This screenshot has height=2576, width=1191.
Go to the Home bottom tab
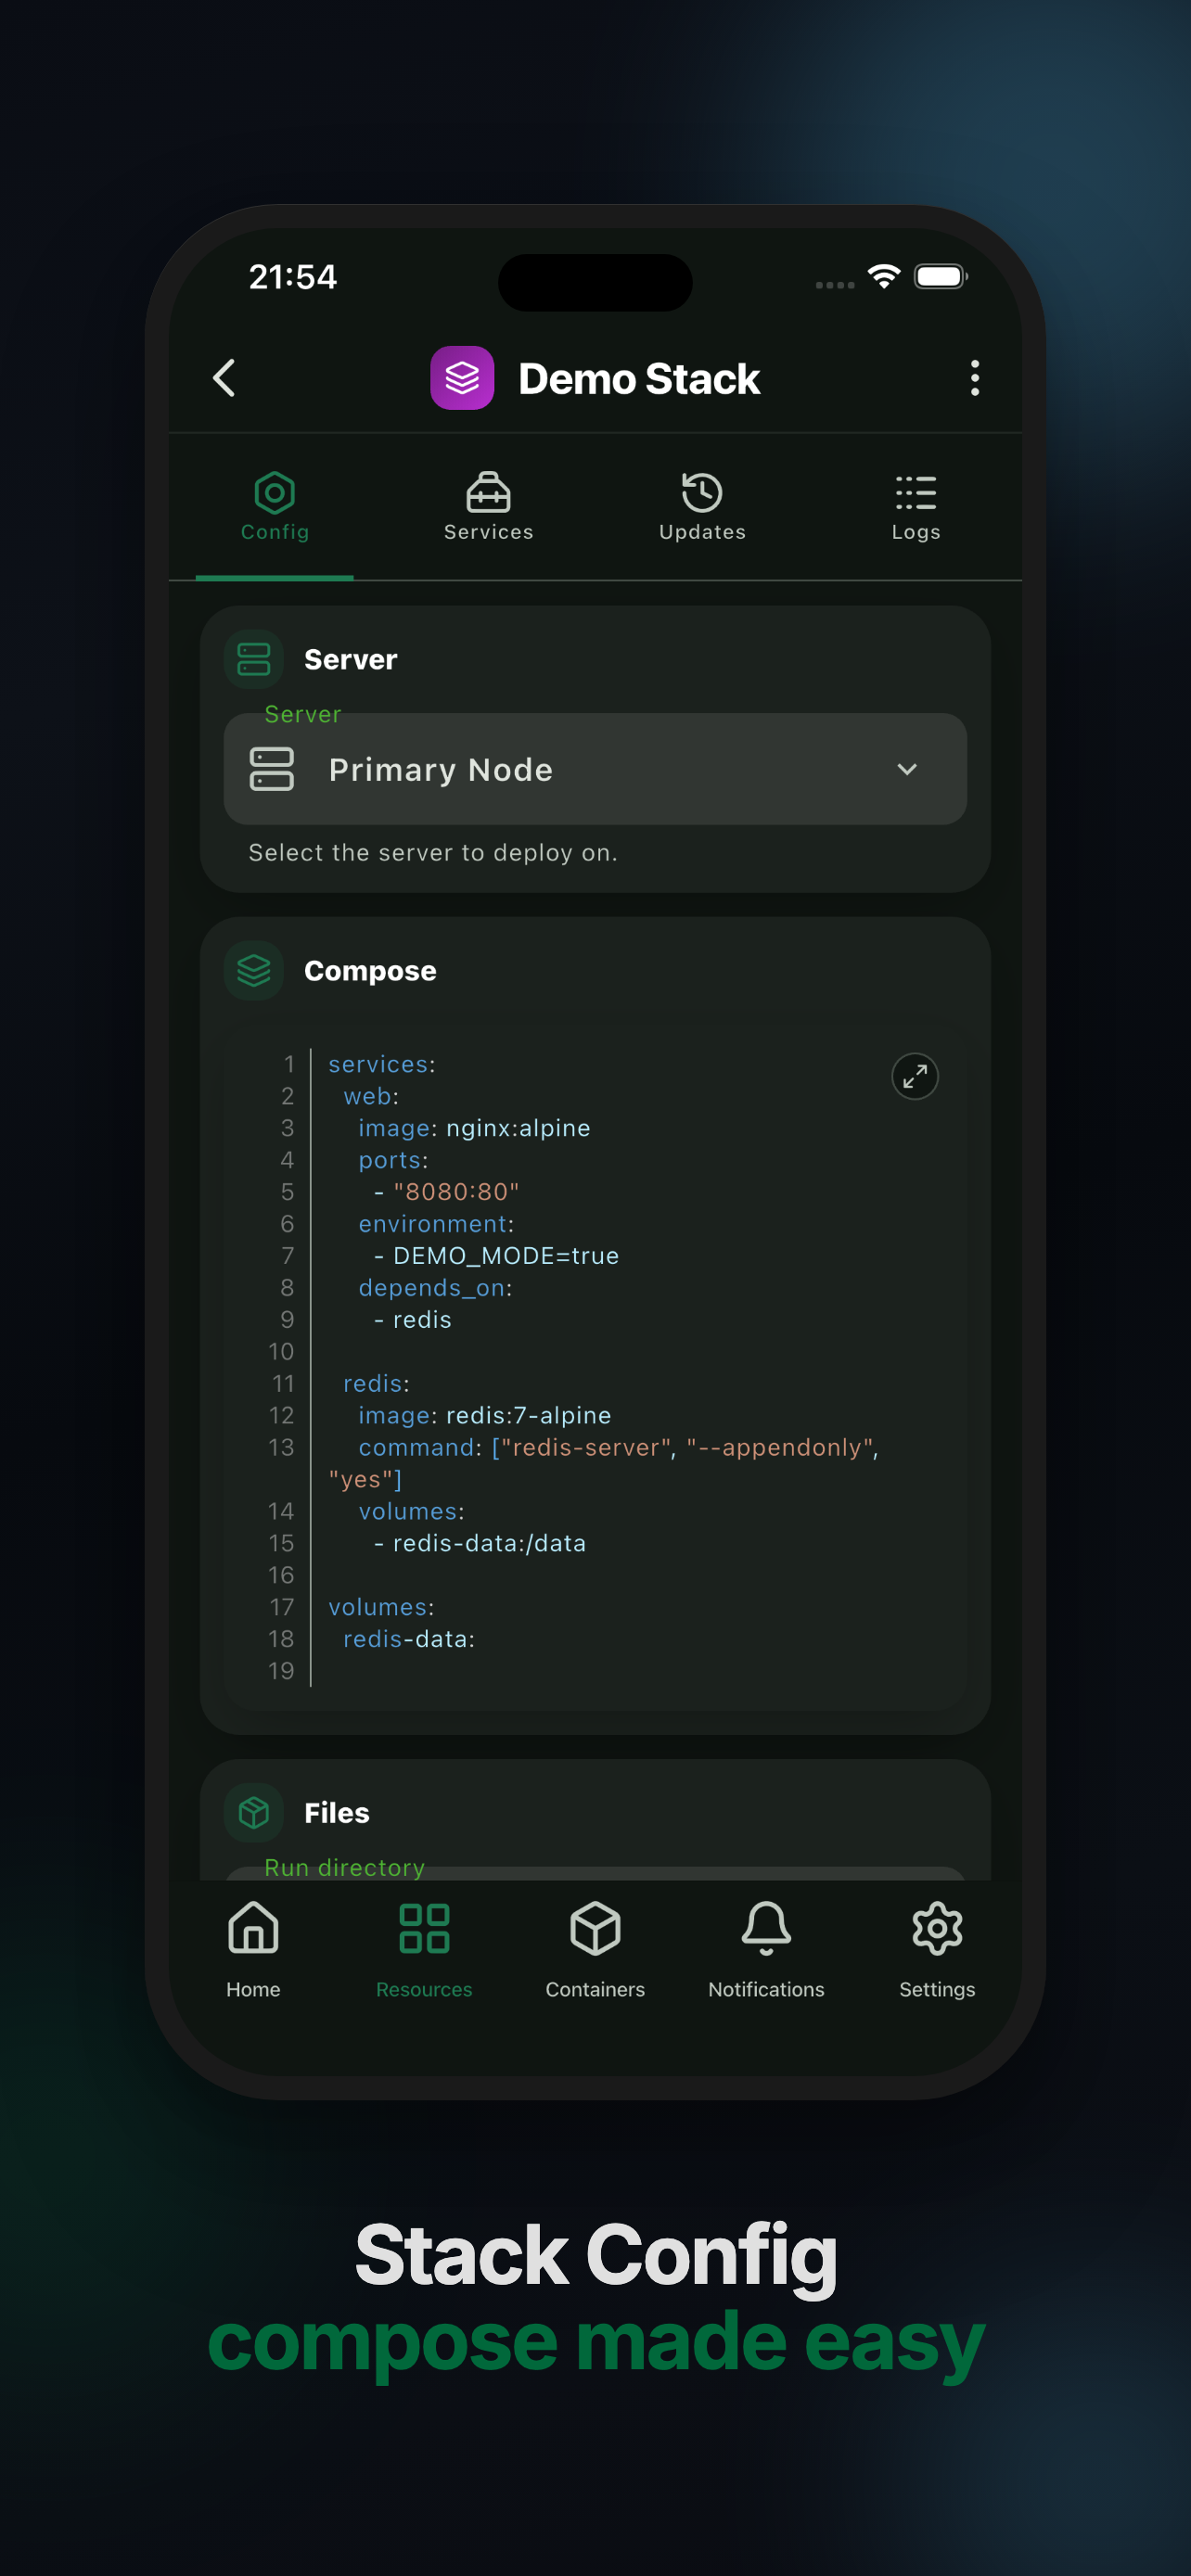tap(253, 1949)
